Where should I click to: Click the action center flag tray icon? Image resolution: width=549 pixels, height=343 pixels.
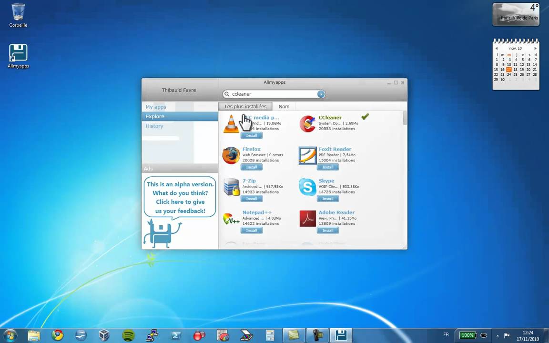(507, 335)
